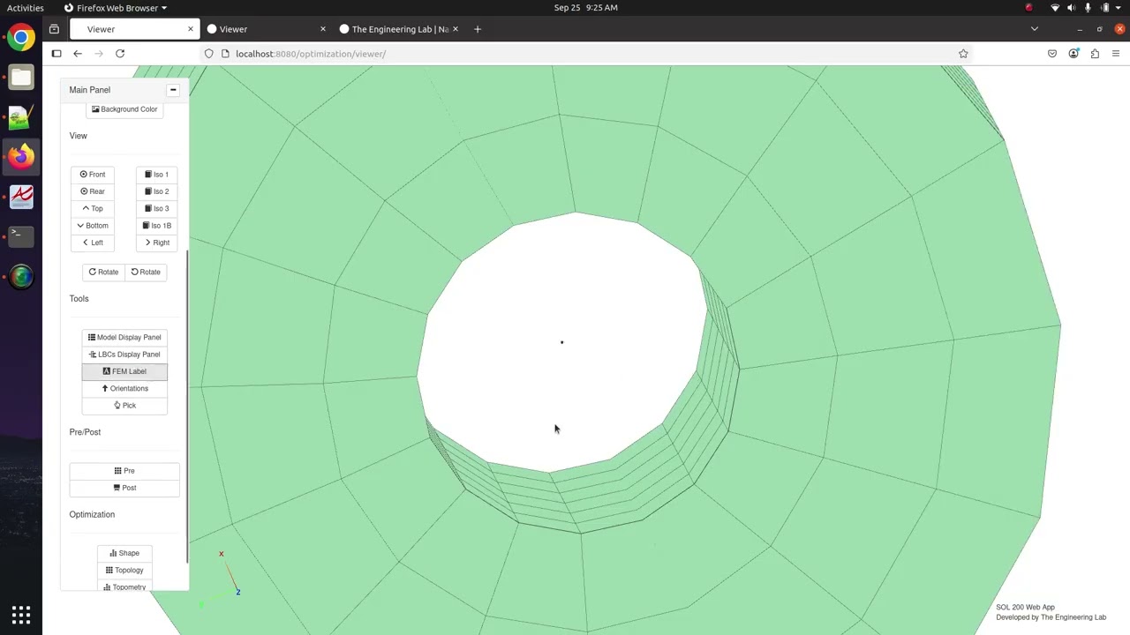Open the Wi-Fi network status icon
The image size is (1130, 635).
click(x=1054, y=8)
